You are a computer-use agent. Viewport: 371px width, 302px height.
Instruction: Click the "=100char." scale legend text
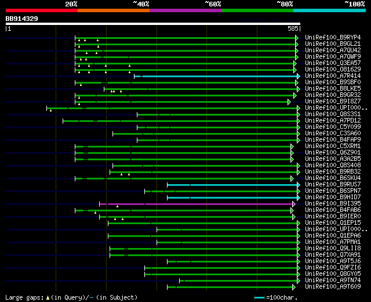(x=282, y=298)
